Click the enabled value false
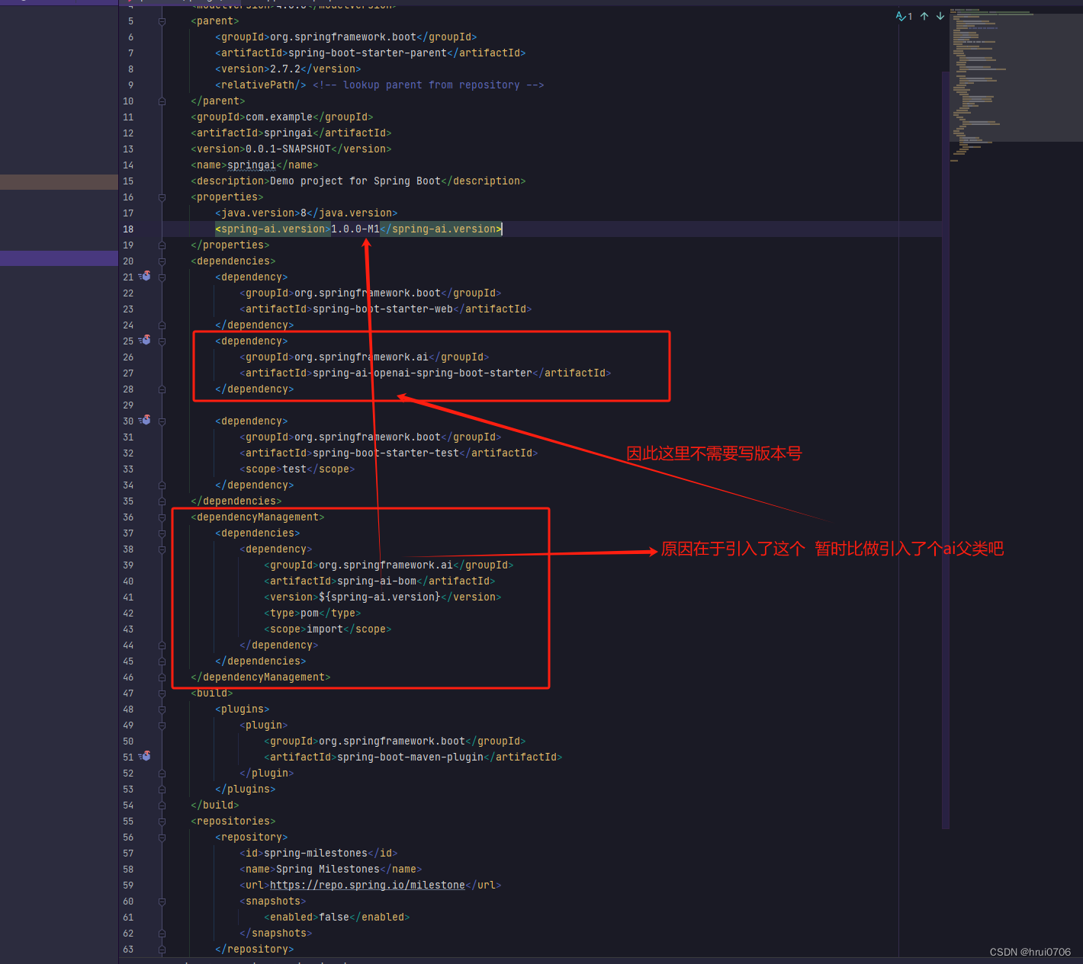 pos(334,917)
